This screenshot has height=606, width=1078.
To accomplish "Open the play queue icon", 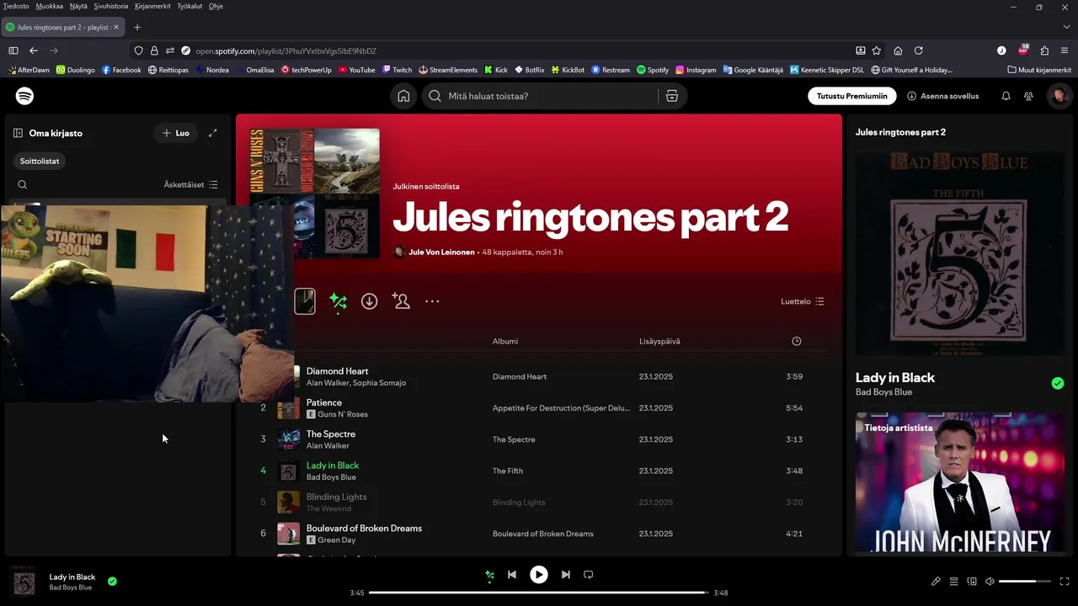I will 954,582.
